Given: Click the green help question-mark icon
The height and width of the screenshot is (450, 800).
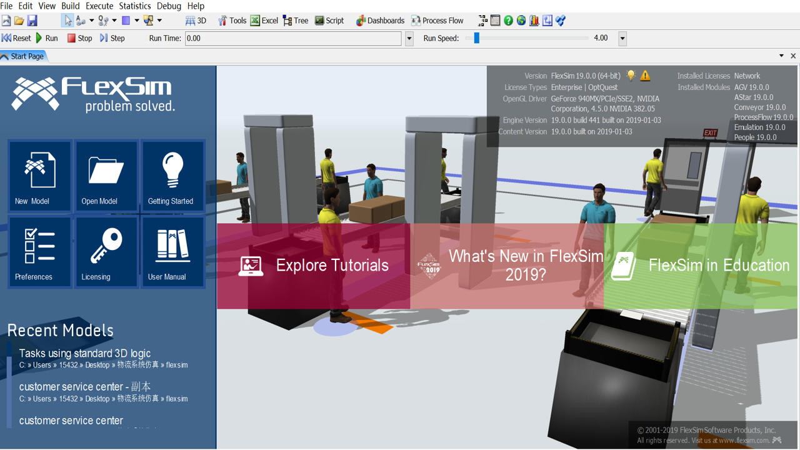Looking at the screenshot, I should click(508, 21).
